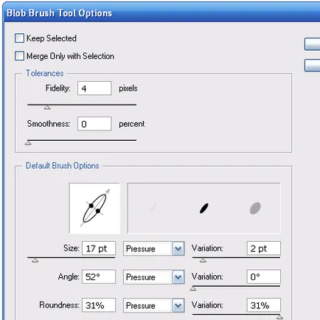
Task: Click the black brush shape preview
Action: point(204,208)
